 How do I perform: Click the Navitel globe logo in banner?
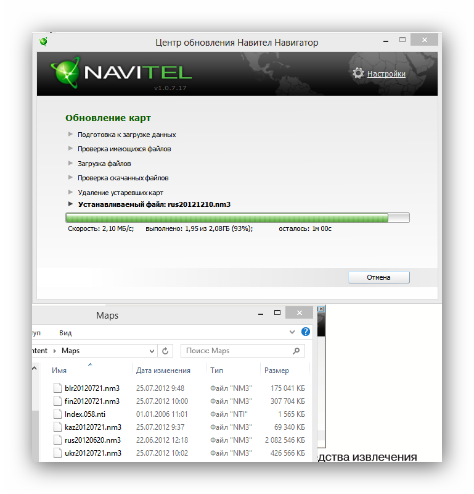coord(65,72)
